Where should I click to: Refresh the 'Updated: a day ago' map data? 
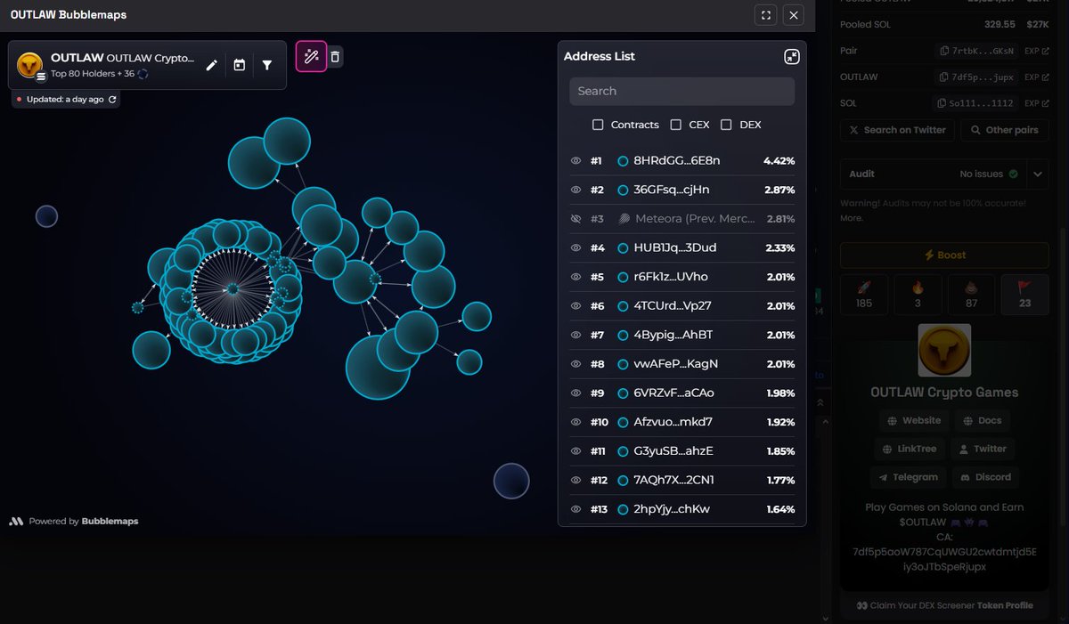(112, 100)
